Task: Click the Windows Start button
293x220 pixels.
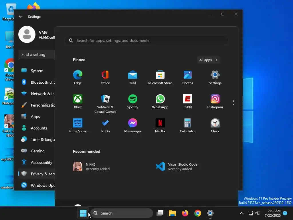Action: pos(83,213)
